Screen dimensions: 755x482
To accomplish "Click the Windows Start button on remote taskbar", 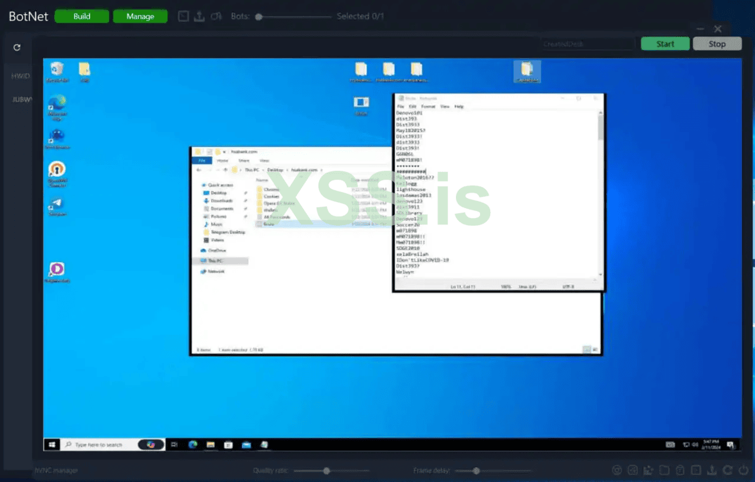I will coord(52,444).
